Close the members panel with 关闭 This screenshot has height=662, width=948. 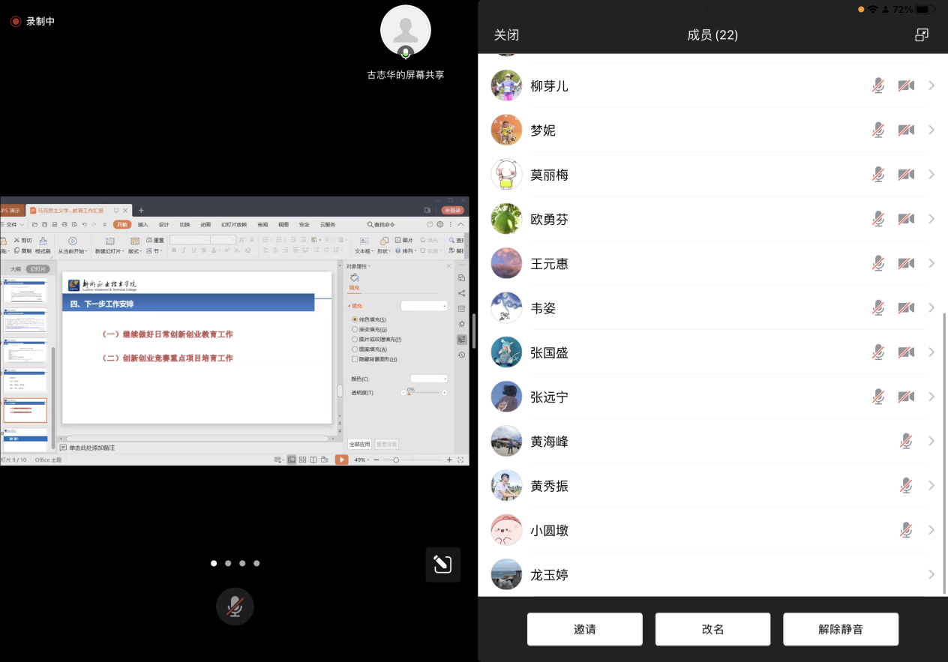click(x=506, y=35)
